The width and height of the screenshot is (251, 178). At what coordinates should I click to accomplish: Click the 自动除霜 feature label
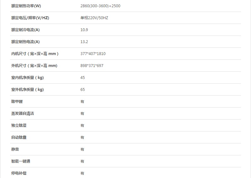pyautogui.click(x=19, y=137)
